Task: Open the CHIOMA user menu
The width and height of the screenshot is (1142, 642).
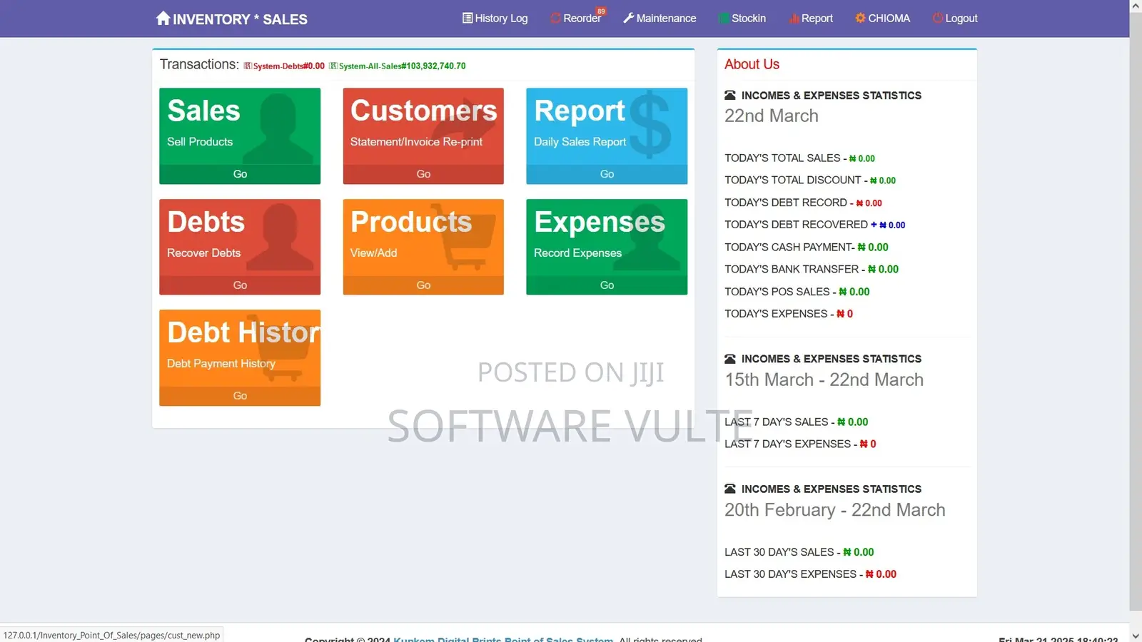Action: [x=883, y=19]
